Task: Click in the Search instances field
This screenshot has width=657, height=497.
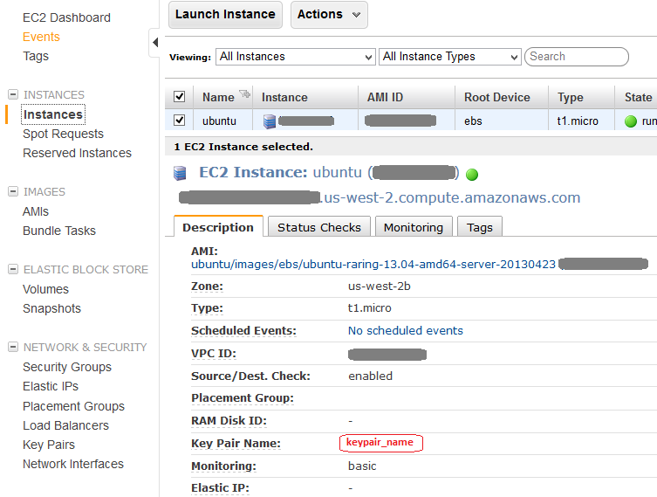Action: pyautogui.click(x=576, y=57)
